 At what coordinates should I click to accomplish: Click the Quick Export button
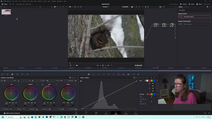coord(174,4)
